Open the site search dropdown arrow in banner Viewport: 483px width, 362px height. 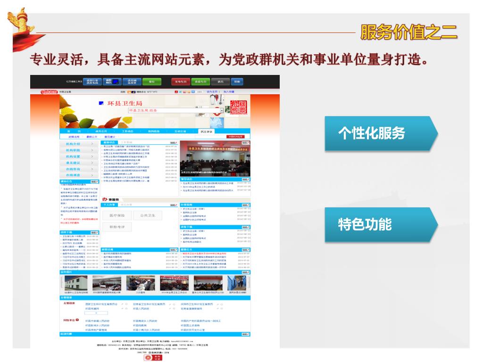pyautogui.click(x=222, y=110)
